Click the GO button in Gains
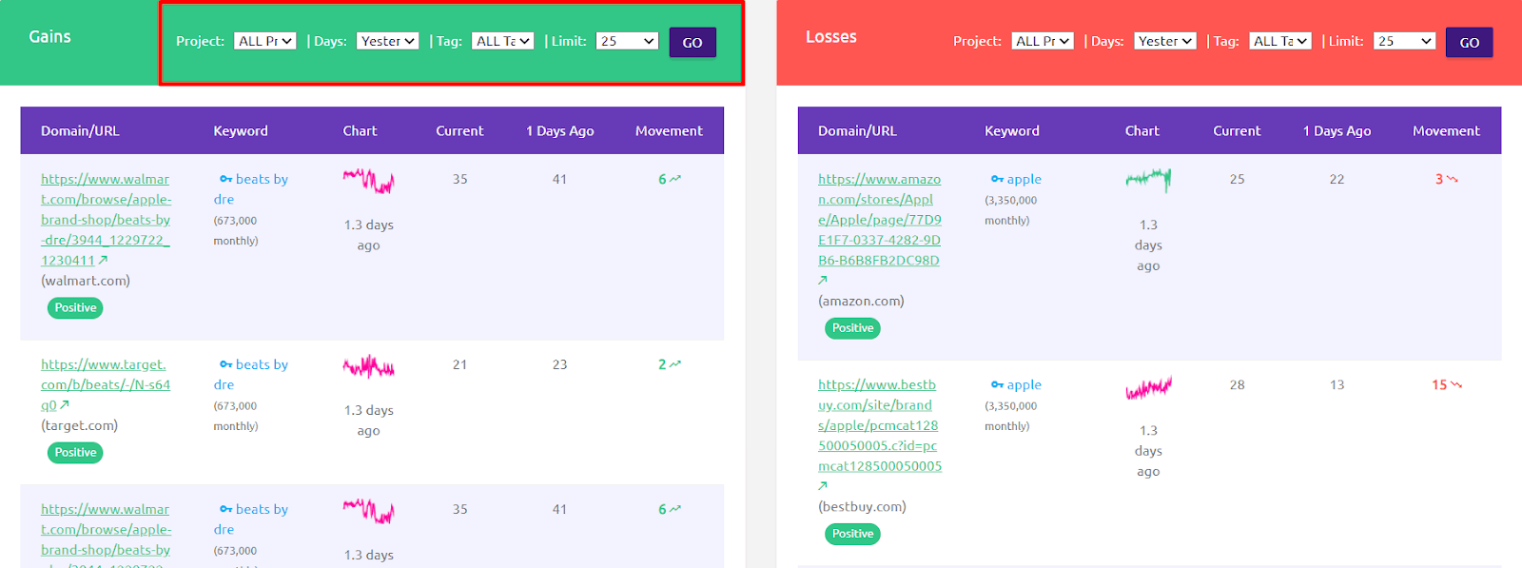The height and width of the screenshot is (568, 1522). [x=693, y=42]
